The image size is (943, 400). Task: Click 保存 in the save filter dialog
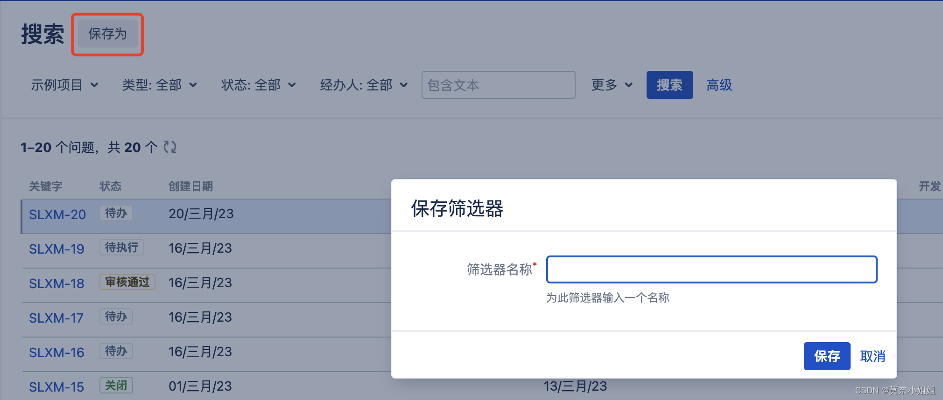point(827,356)
